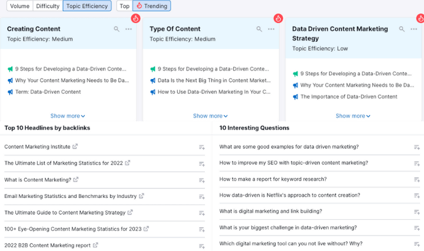Click the trending flame badge on Creating Content card
Screen dimensions: 424x251
pos(136,18)
